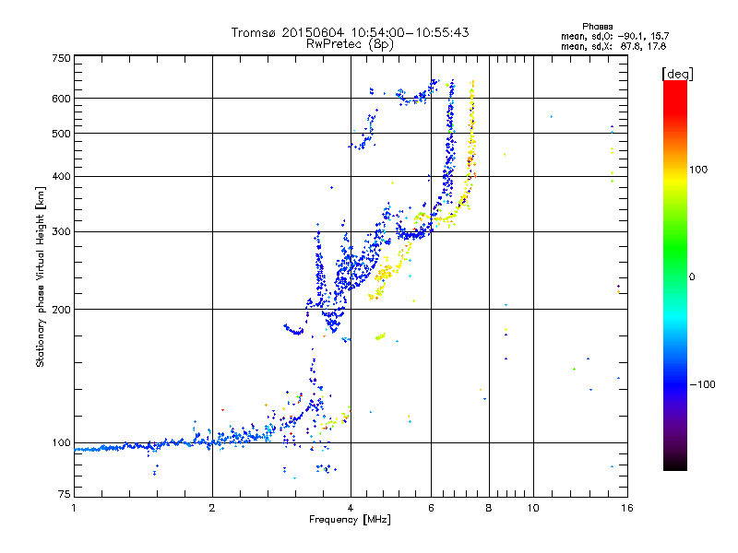Viewport: 738px width, 553px height.
Task: Click the colorbar tick label '100'
Action: point(698,170)
